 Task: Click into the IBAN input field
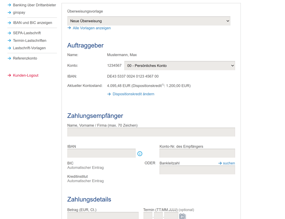click(x=101, y=153)
